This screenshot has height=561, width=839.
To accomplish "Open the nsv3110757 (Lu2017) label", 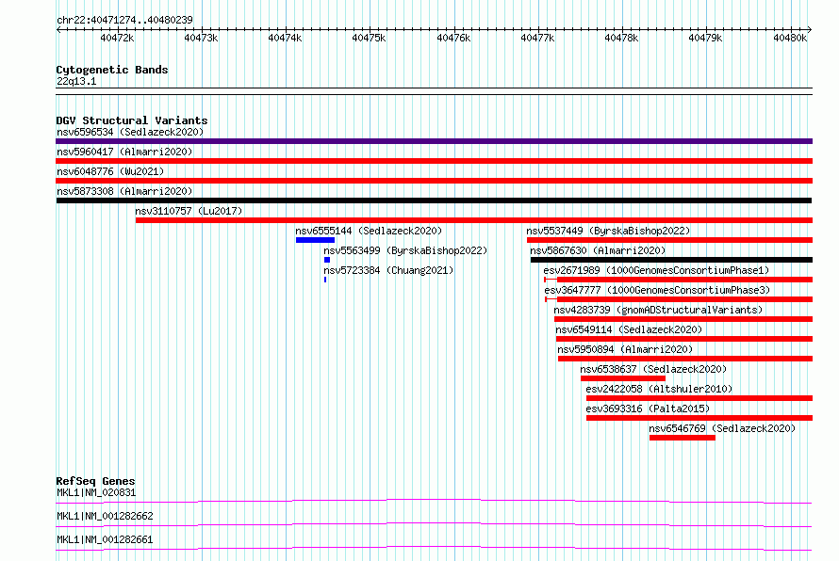I will (189, 211).
